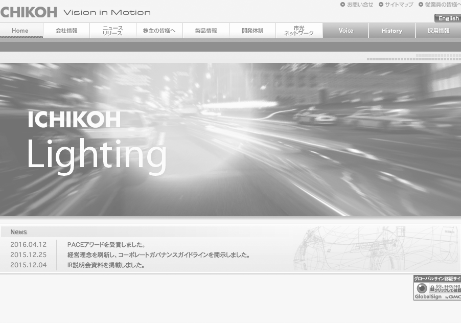Open the ニュースリリース menu item
The height and width of the screenshot is (323, 461).
click(x=113, y=31)
